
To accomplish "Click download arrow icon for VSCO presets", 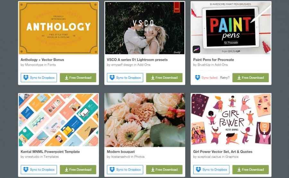I will [153, 78].
